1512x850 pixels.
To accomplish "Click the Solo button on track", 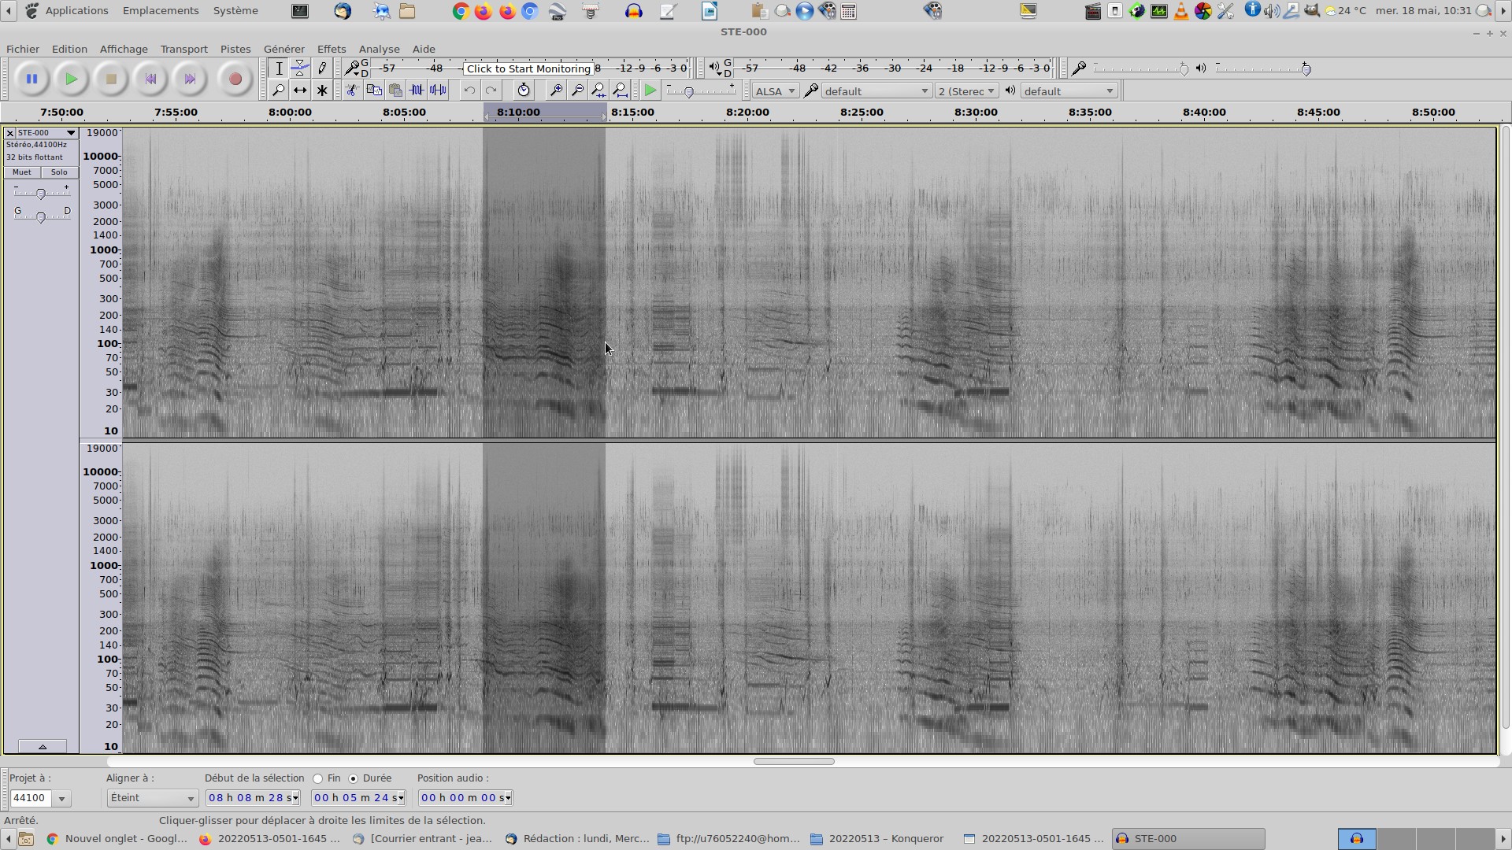I will (59, 172).
